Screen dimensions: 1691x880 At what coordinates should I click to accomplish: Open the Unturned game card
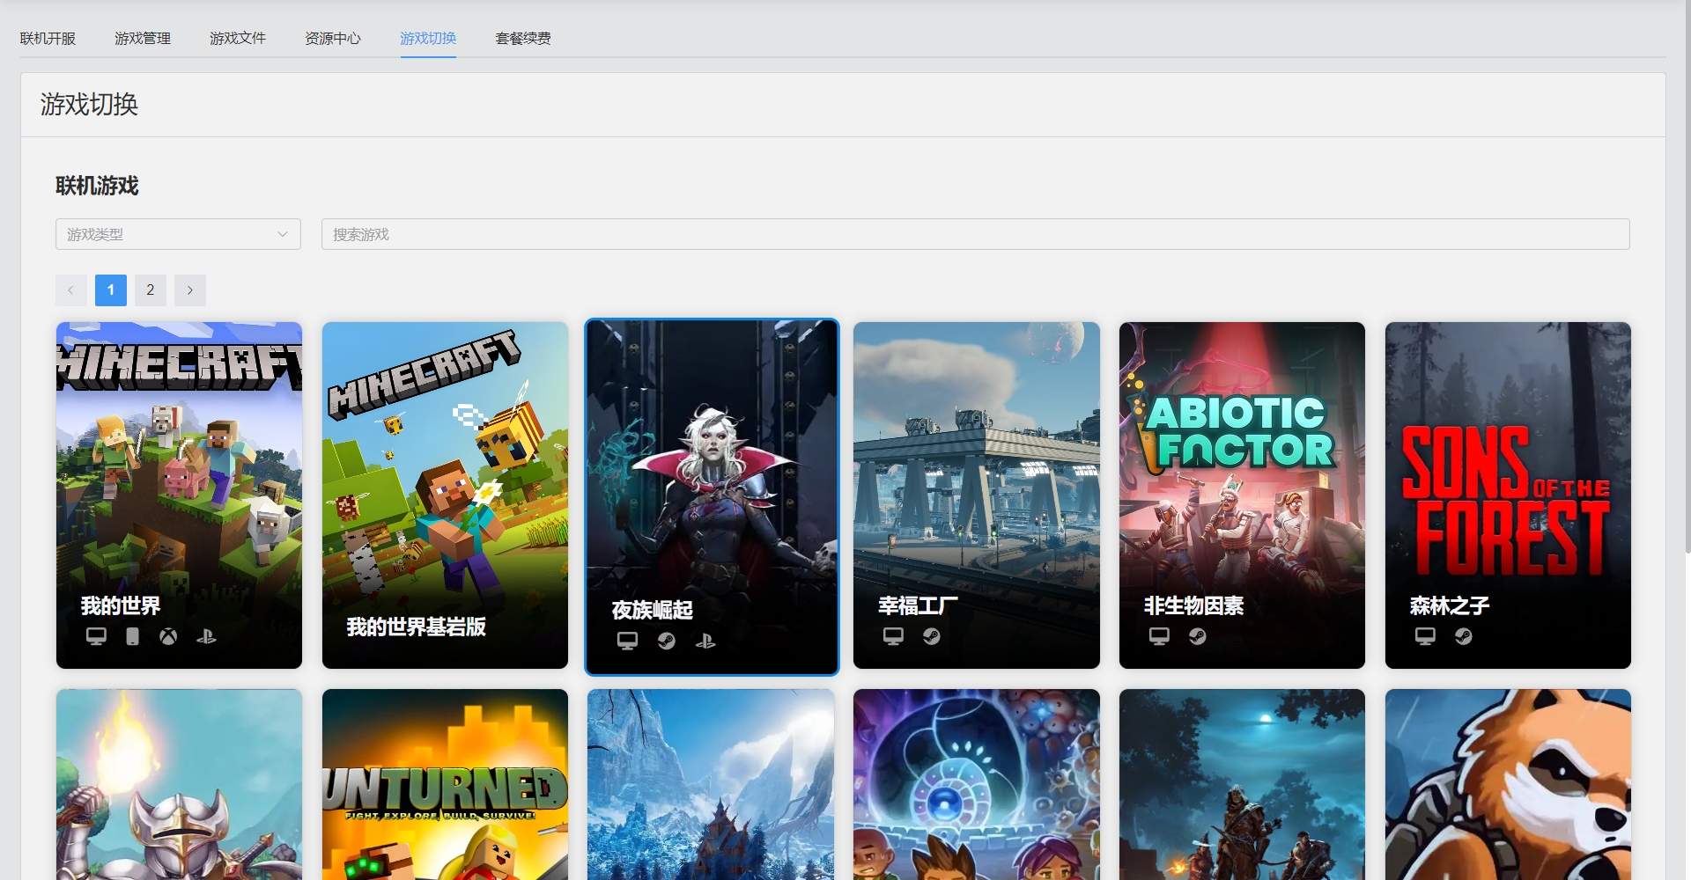tap(445, 785)
